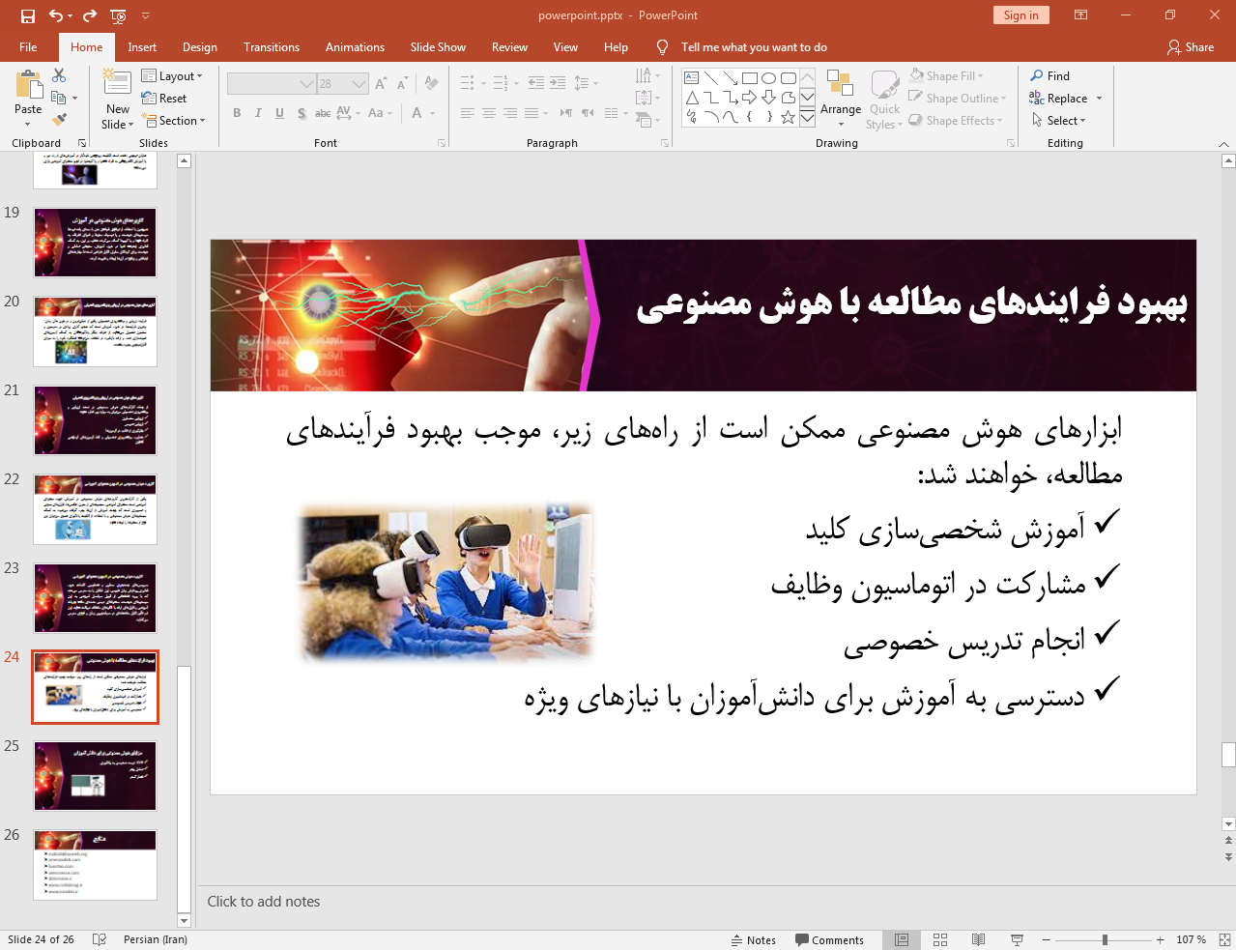Image resolution: width=1236 pixels, height=950 pixels.
Task: Align text to center
Action: (489, 113)
